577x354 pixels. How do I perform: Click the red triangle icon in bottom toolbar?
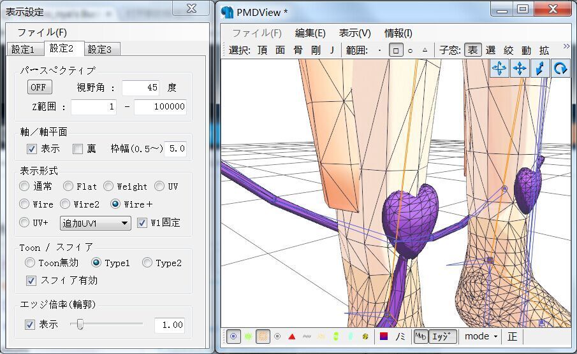coord(291,336)
